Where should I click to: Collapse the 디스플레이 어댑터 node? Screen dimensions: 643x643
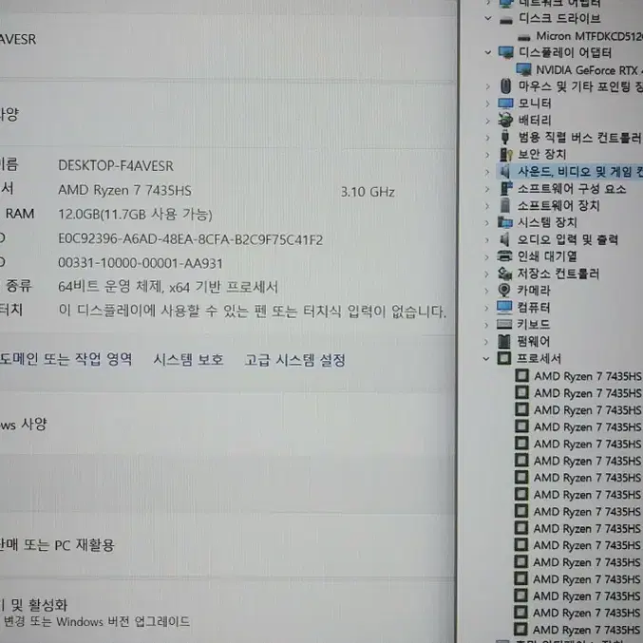487,52
